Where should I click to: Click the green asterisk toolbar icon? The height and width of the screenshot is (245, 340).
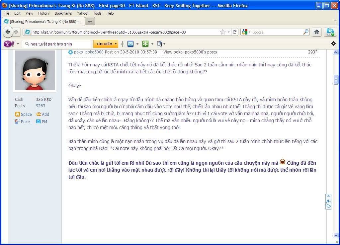(145, 44)
